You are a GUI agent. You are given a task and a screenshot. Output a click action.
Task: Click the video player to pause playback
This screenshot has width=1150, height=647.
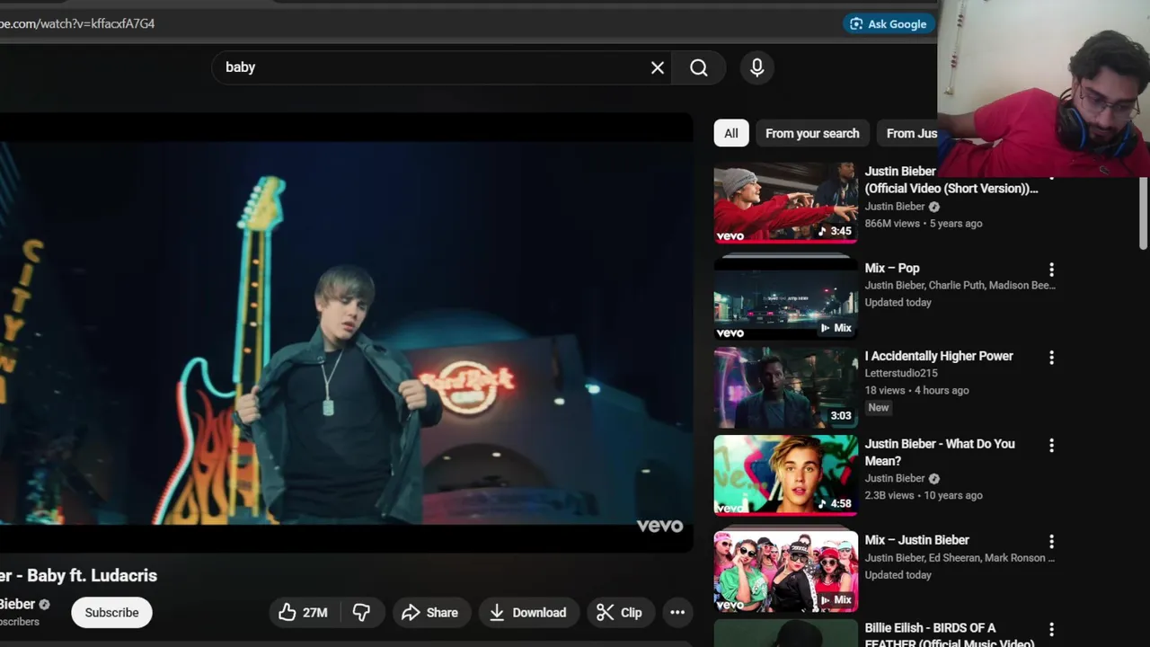[x=346, y=332]
